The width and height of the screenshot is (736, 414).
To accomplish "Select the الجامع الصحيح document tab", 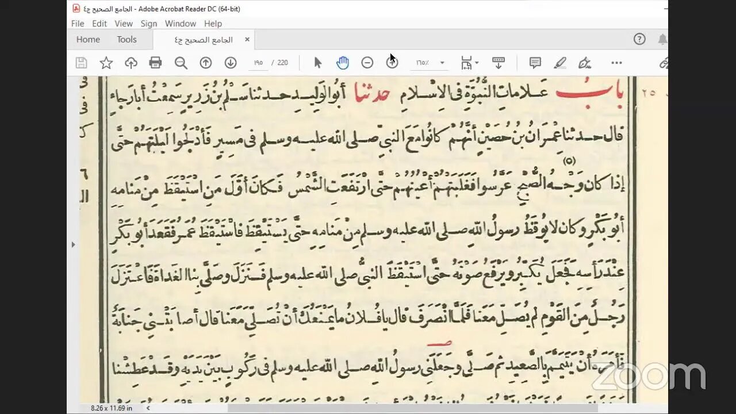I will pyautogui.click(x=204, y=39).
